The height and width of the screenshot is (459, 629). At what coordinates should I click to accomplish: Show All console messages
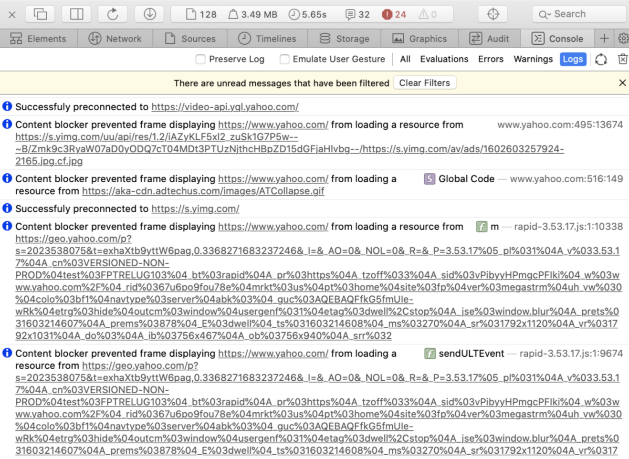pyautogui.click(x=405, y=59)
